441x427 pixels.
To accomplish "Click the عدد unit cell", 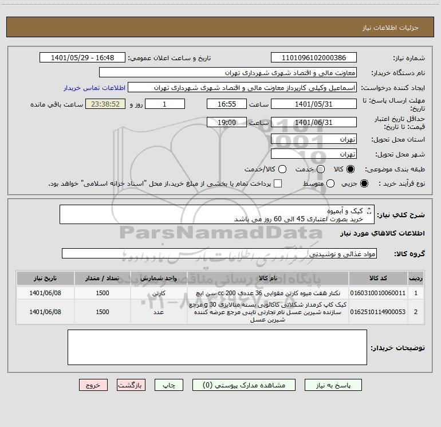I will [159, 312].
